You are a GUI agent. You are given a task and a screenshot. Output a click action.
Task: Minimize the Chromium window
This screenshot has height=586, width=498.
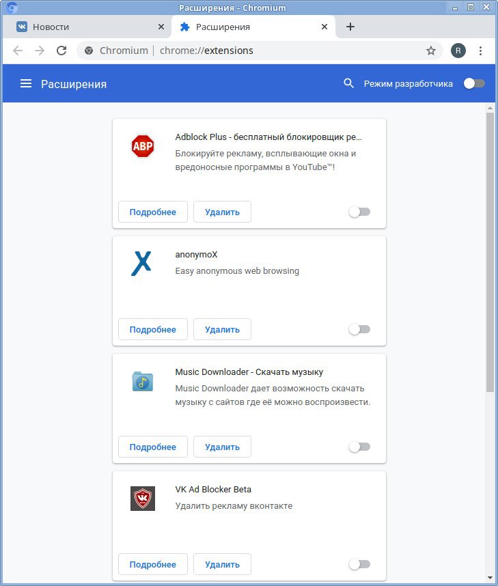455,7
